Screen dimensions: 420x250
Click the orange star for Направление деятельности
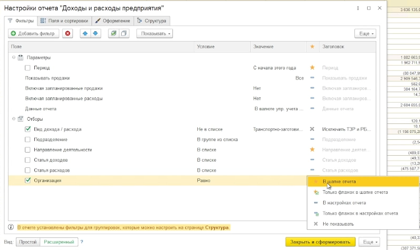coord(312,149)
